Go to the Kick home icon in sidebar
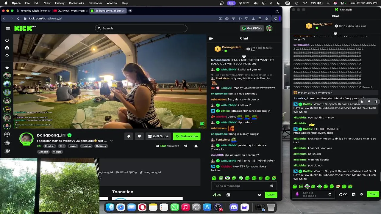 (x=7, y=40)
